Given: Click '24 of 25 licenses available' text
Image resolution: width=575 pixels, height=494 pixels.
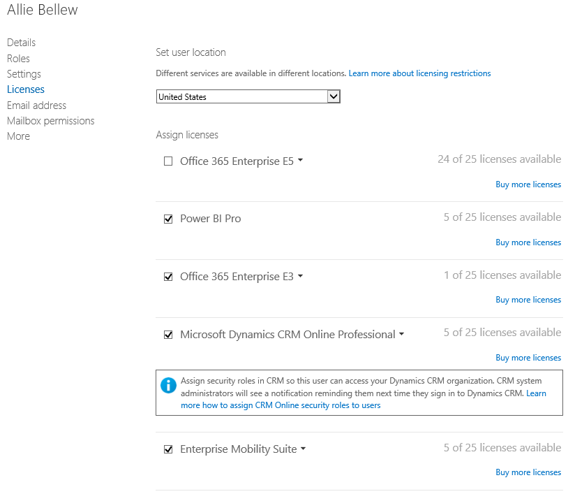Looking at the screenshot, I should click(x=499, y=159).
